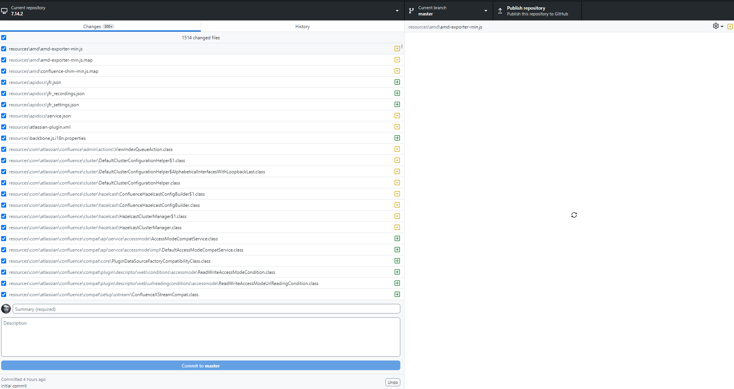This screenshot has width=734, height=389.
Task: Uncheck atlassian-plugin.xml file checkbox
Action: click(x=3, y=127)
